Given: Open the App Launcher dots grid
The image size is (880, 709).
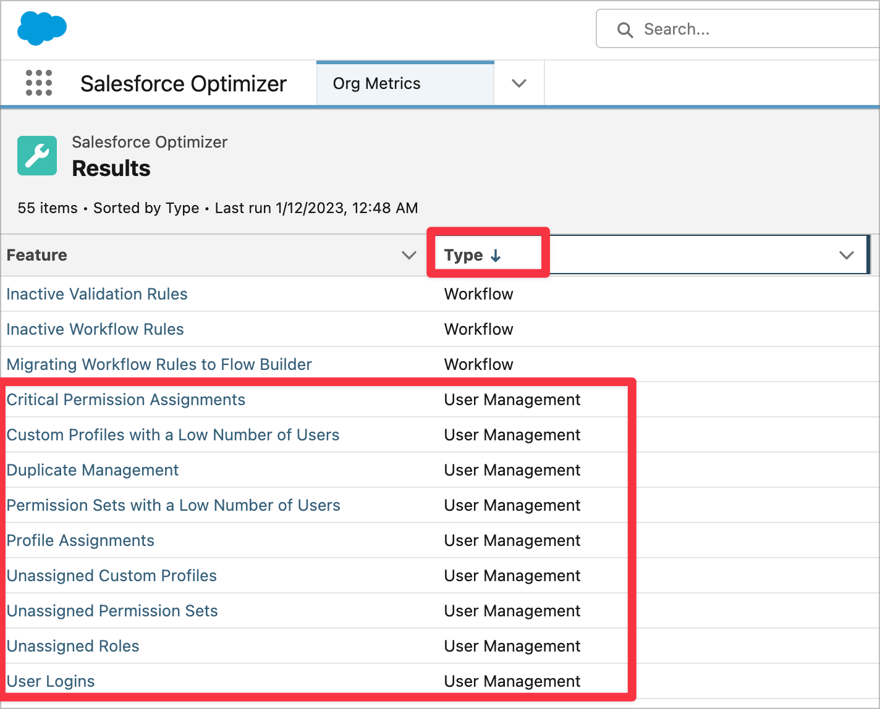Looking at the screenshot, I should [39, 83].
